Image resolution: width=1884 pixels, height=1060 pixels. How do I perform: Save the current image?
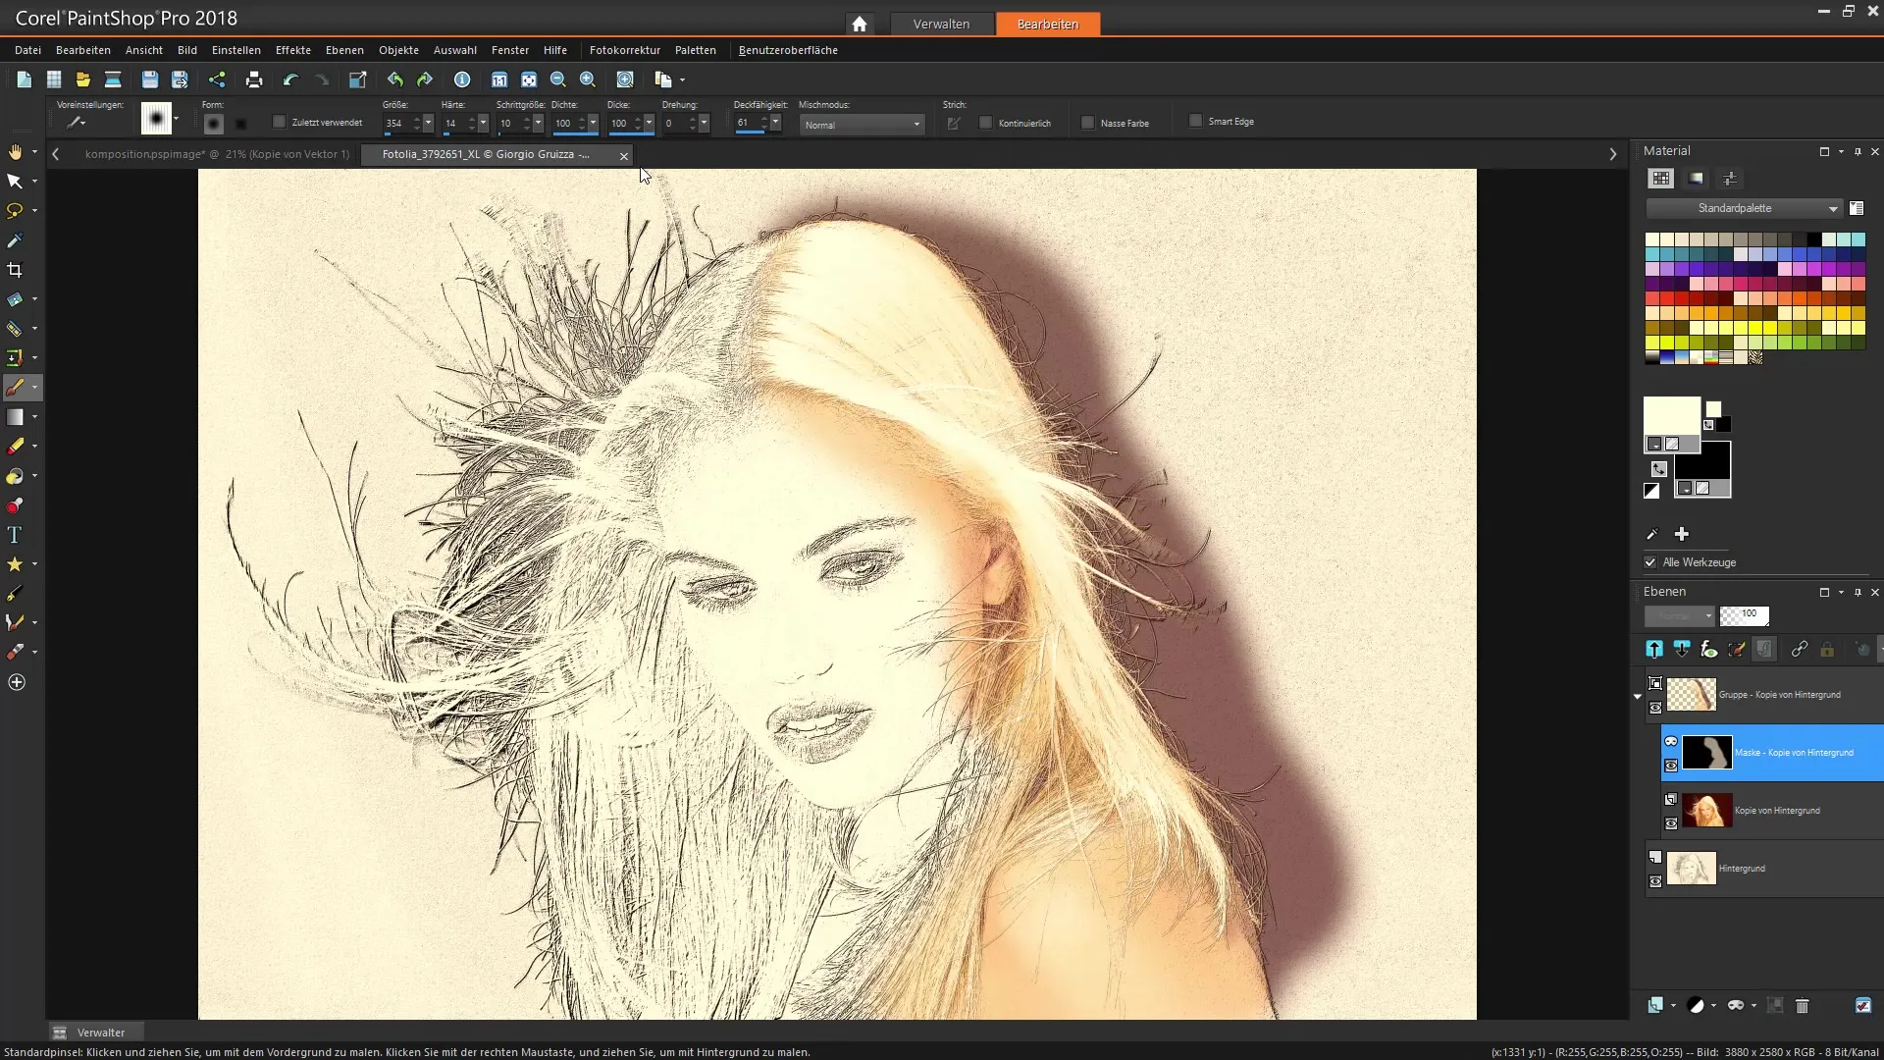pyautogui.click(x=149, y=79)
